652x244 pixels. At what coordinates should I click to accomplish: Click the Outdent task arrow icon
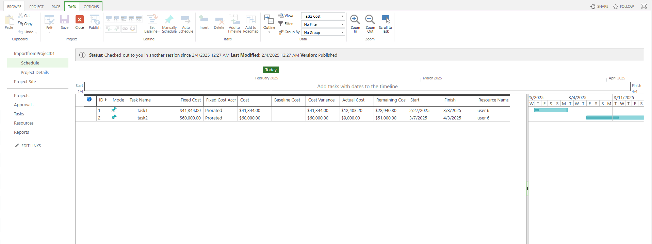point(109,29)
